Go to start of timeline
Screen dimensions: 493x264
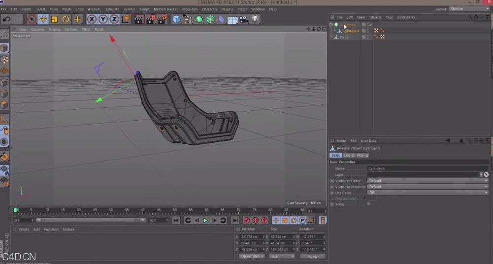[x=176, y=220]
